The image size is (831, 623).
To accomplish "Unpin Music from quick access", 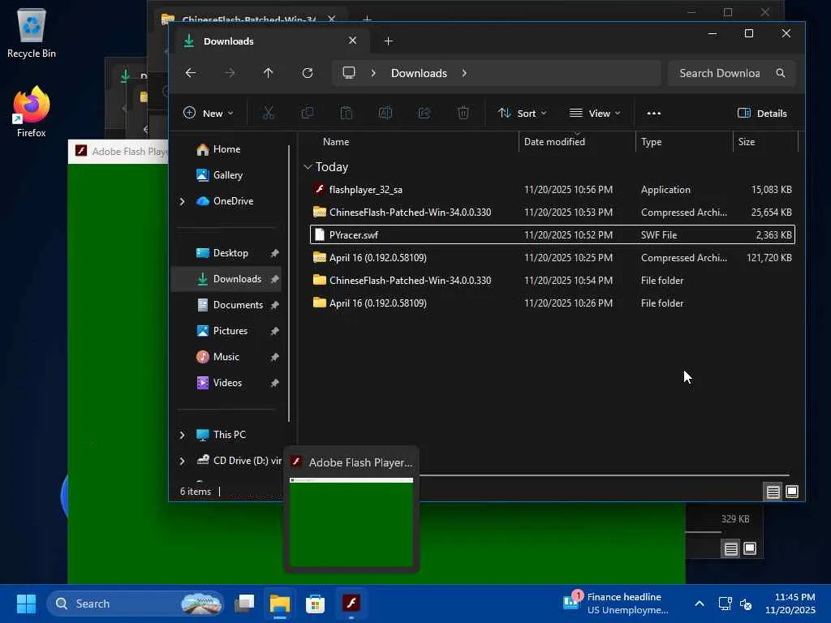I will [274, 357].
